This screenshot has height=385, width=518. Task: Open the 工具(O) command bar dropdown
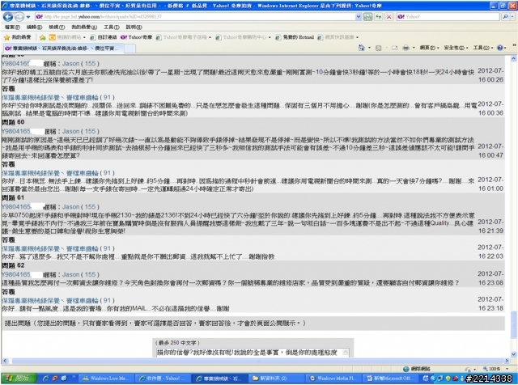coord(483,48)
